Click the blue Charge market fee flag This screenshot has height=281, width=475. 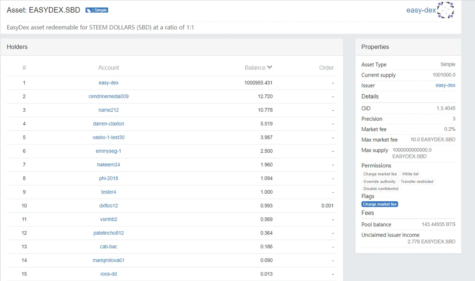click(380, 204)
